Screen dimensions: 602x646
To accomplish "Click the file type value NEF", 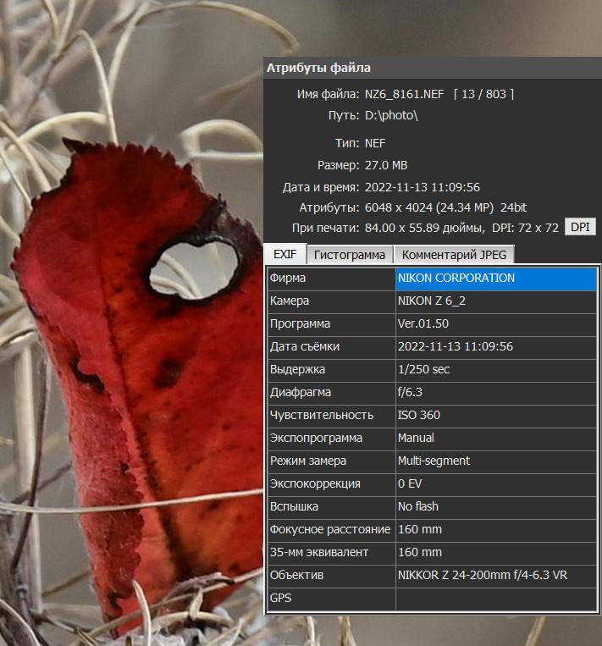I will click(x=375, y=143).
